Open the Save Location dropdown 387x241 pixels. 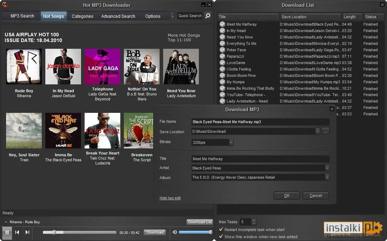[317, 131]
